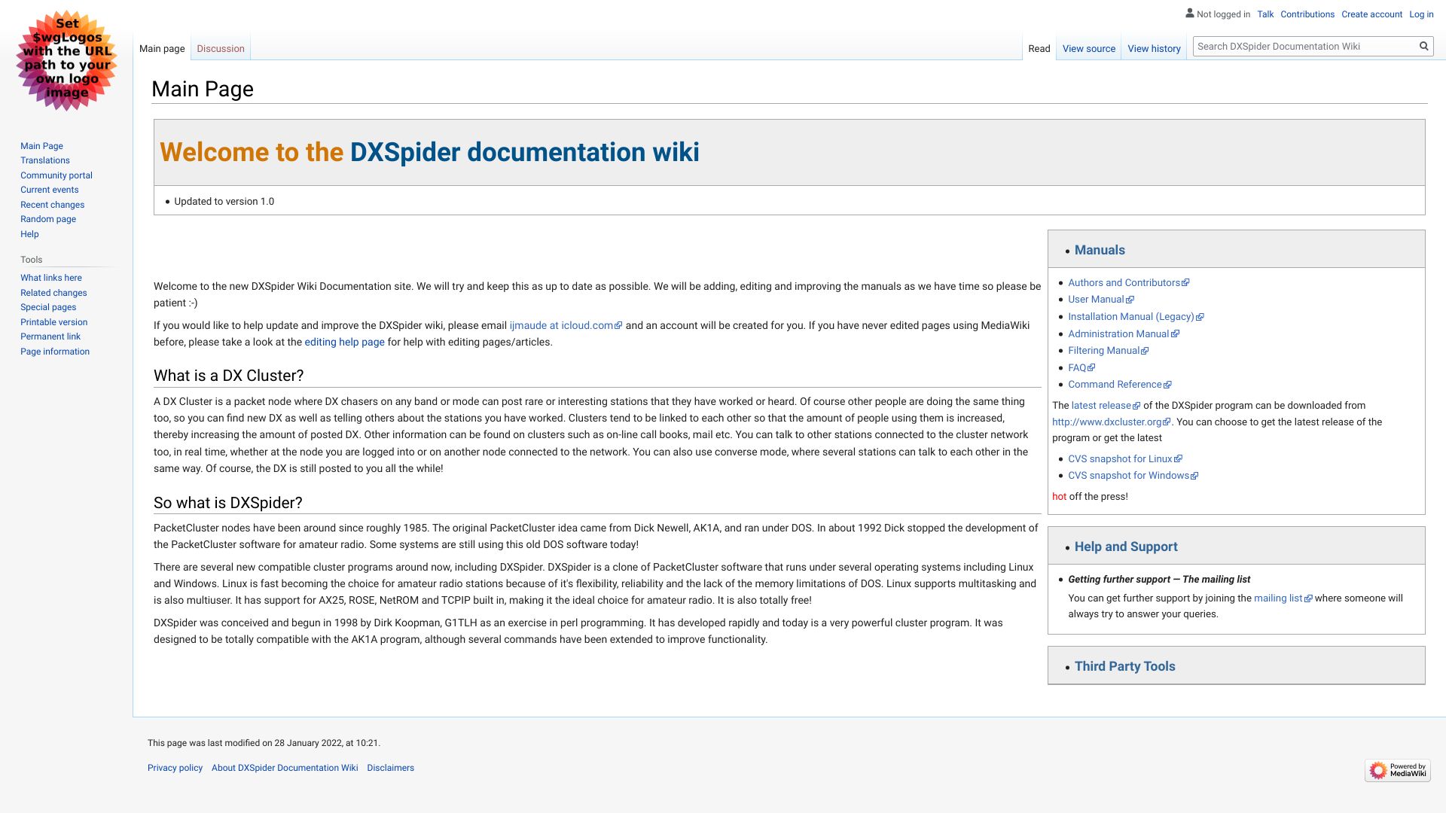Open the Filtering Manual link
Screen dimensions: 1446x813
[1108, 350]
